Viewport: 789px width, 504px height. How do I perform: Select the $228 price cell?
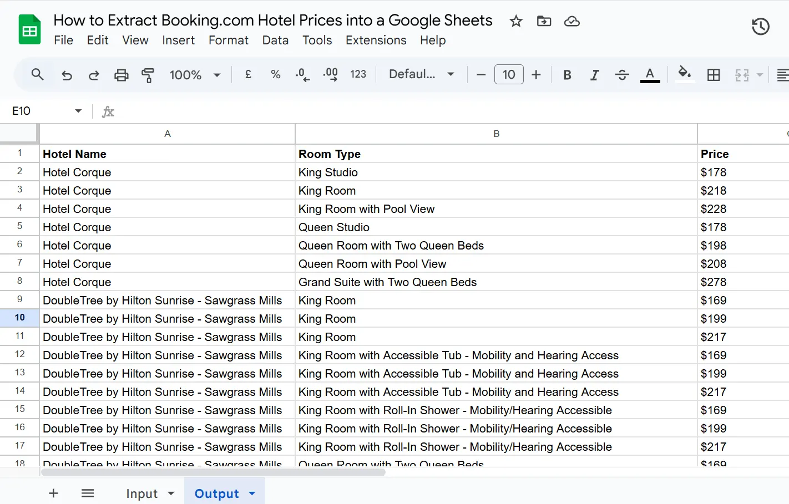click(x=744, y=208)
